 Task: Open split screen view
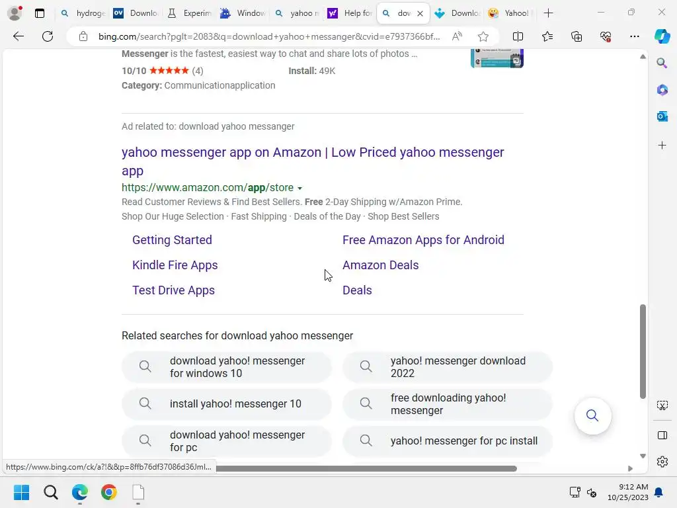518,36
